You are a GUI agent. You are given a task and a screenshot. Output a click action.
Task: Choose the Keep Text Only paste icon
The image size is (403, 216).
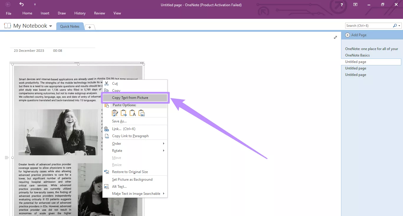(132, 113)
